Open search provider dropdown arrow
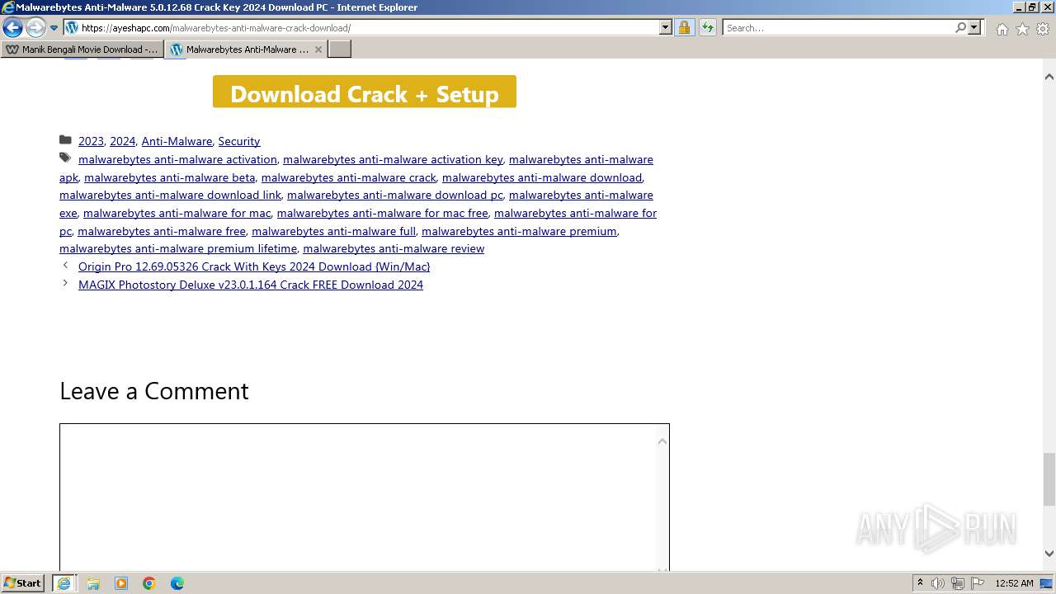Viewport: 1056px width, 594px height. tap(974, 28)
